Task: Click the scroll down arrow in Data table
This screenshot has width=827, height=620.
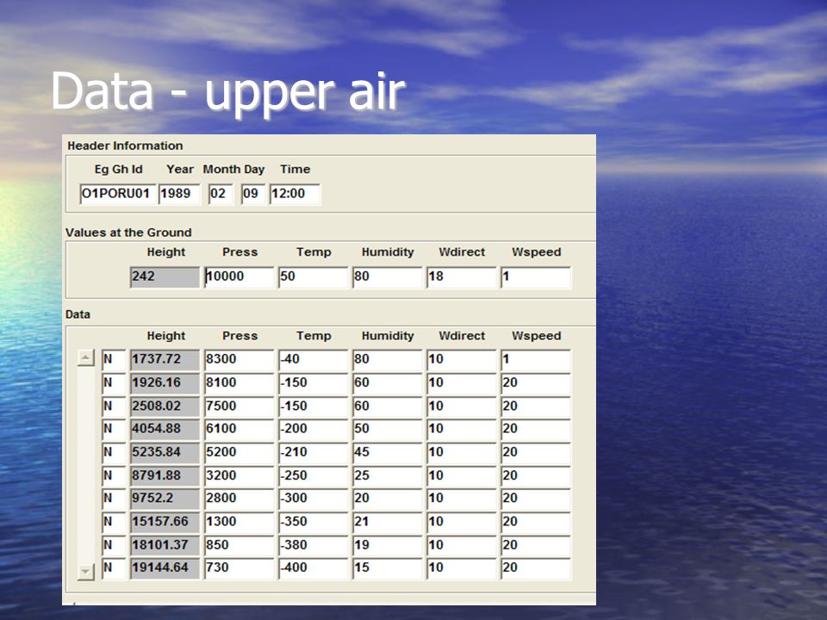Action: (x=85, y=572)
